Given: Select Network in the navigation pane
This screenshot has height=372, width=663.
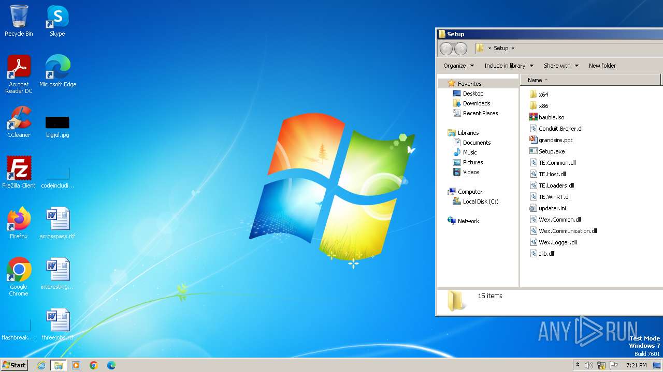Looking at the screenshot, I should click(x=468, y=221).
